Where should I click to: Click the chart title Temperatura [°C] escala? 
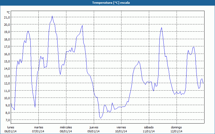click(107, 3)
